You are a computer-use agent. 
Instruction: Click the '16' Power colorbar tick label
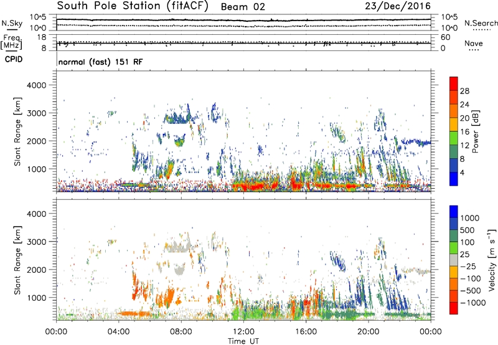[464, 132]
